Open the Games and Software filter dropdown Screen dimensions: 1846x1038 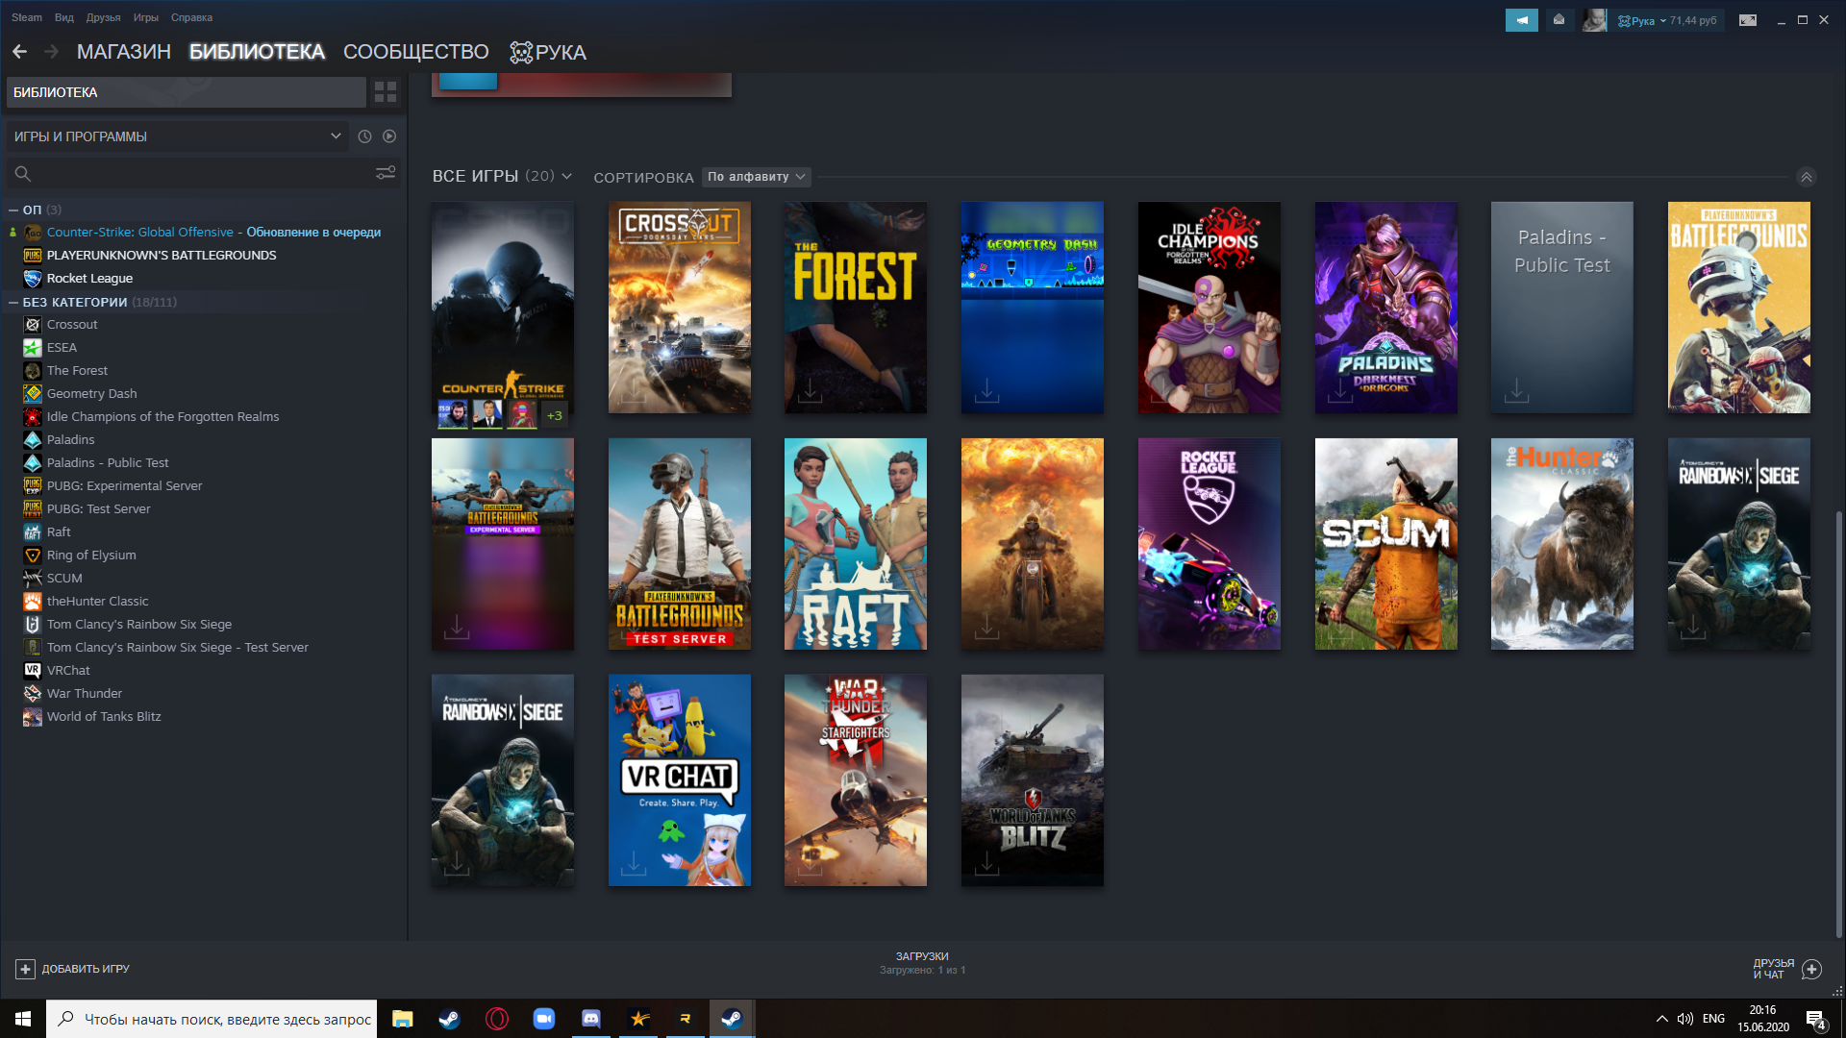point(177,136)
